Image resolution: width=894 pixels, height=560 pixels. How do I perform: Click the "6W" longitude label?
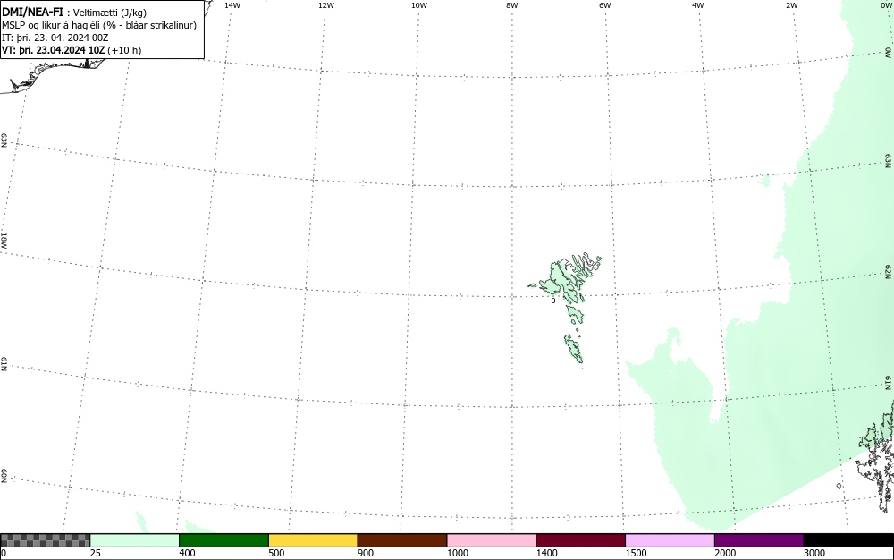(605, 5)
